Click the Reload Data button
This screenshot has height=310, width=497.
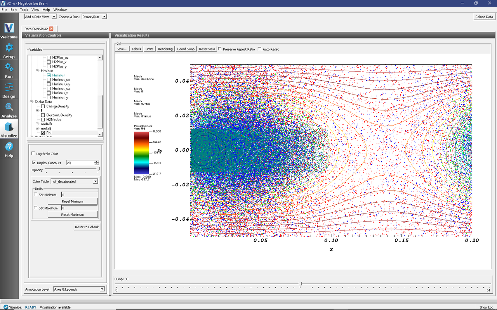[484, 17]
